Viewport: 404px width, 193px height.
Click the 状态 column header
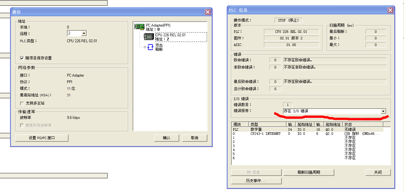(x=366, y=124)
